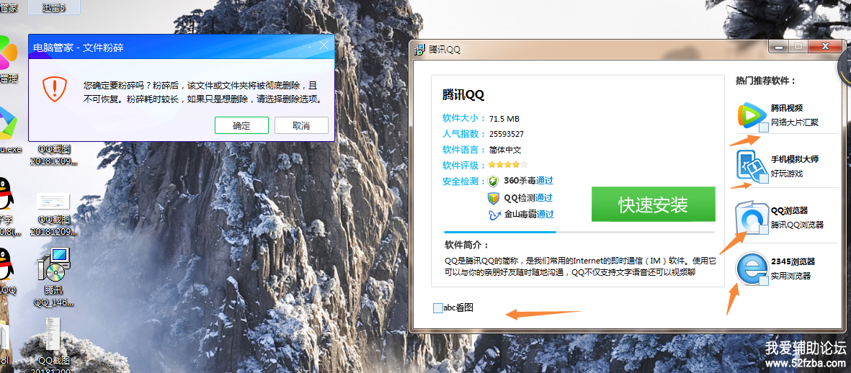Click the 腾讯视频 software name text
The image size is (851, 373).
[x=786, y=109]
